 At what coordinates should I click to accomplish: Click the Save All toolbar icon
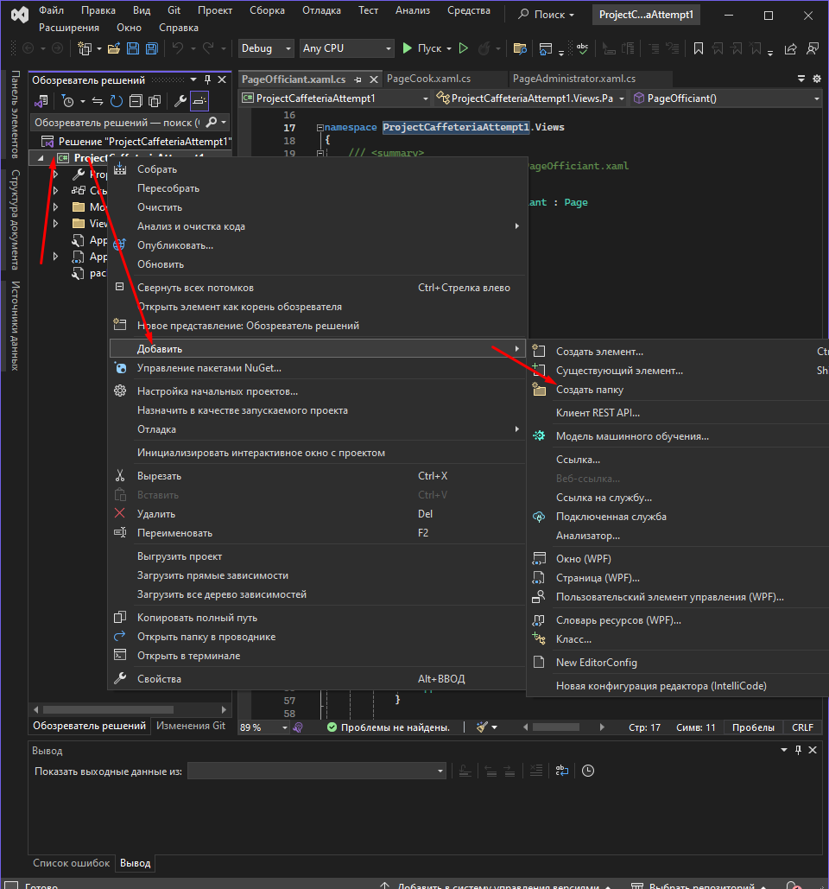pos(152,48)
